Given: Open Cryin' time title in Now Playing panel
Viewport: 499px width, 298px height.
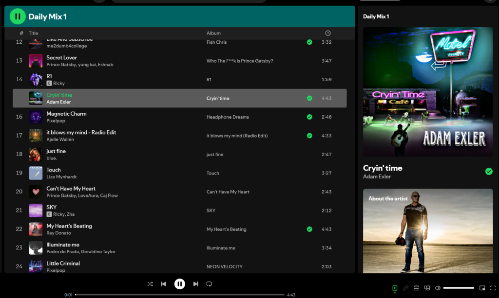Looking at the screenshot, I should [383, 168].
